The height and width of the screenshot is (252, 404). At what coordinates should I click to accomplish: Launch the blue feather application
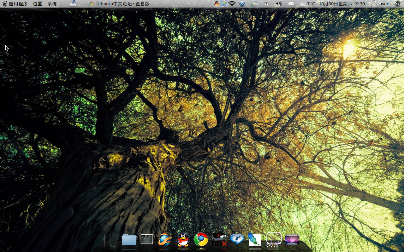click(254, 240)
